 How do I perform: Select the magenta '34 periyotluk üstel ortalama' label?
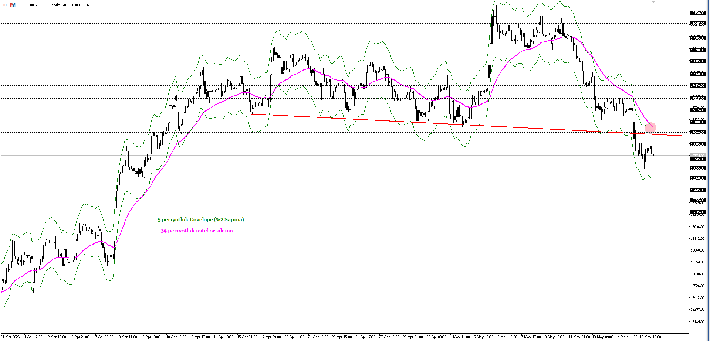pyautogui.click(x=196, y=231)
